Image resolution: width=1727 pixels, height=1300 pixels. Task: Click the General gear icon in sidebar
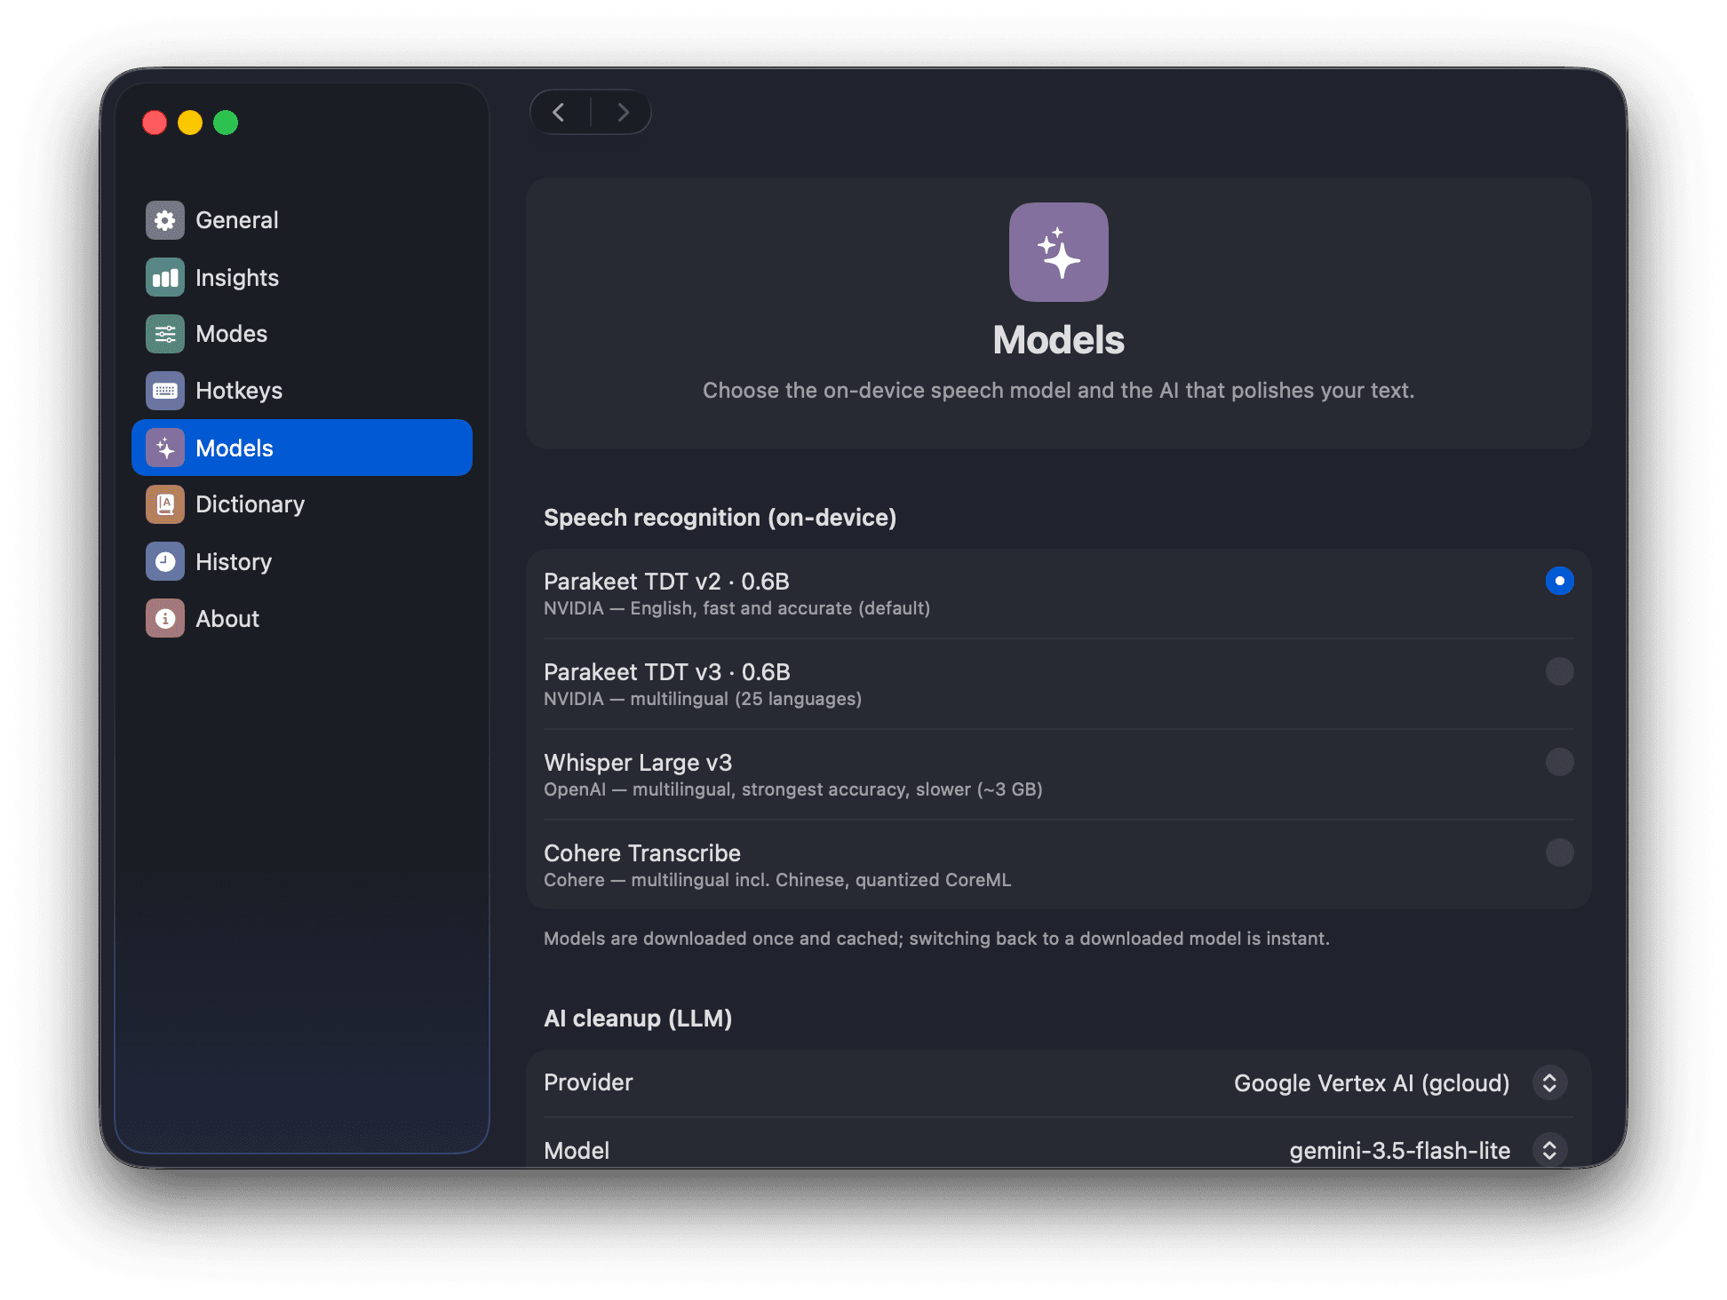click(x=165, y=220)
